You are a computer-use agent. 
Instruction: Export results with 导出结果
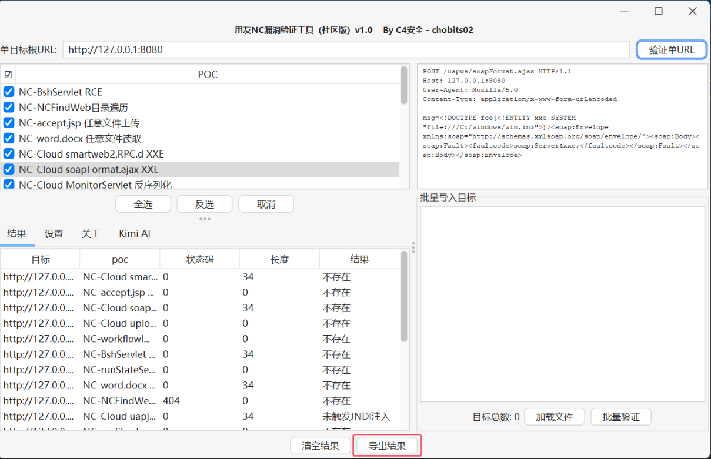tap(387, 445)
